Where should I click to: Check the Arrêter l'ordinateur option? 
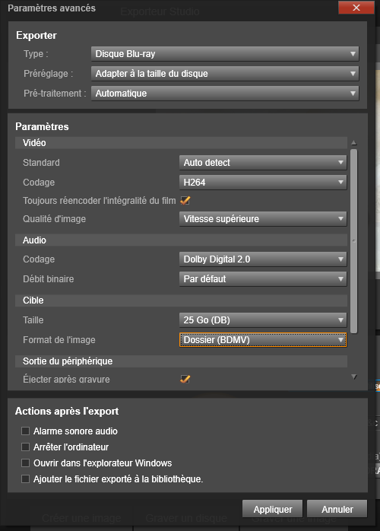(25, 447)
